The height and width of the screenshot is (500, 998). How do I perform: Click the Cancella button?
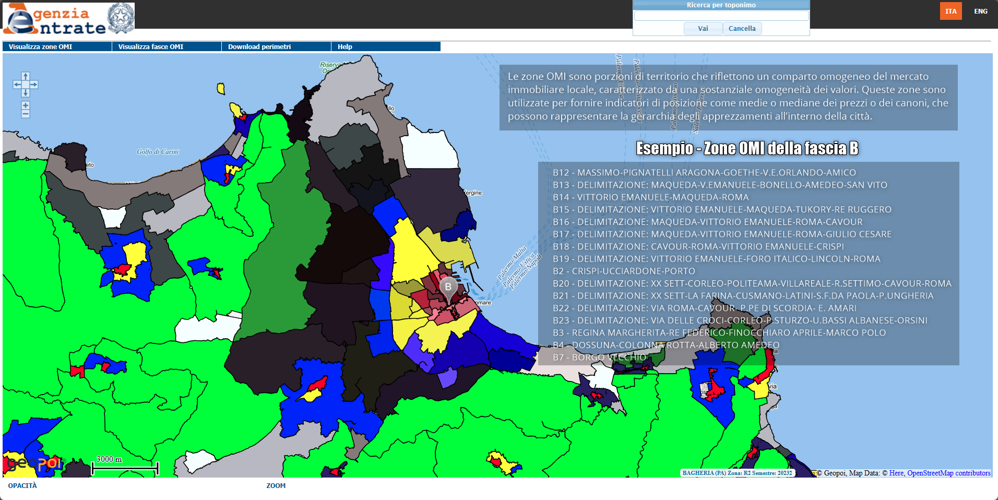point(742,29)
